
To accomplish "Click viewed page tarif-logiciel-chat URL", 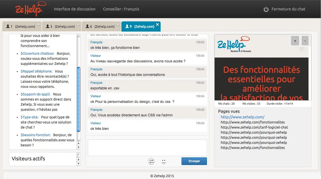I will [254, 127].
